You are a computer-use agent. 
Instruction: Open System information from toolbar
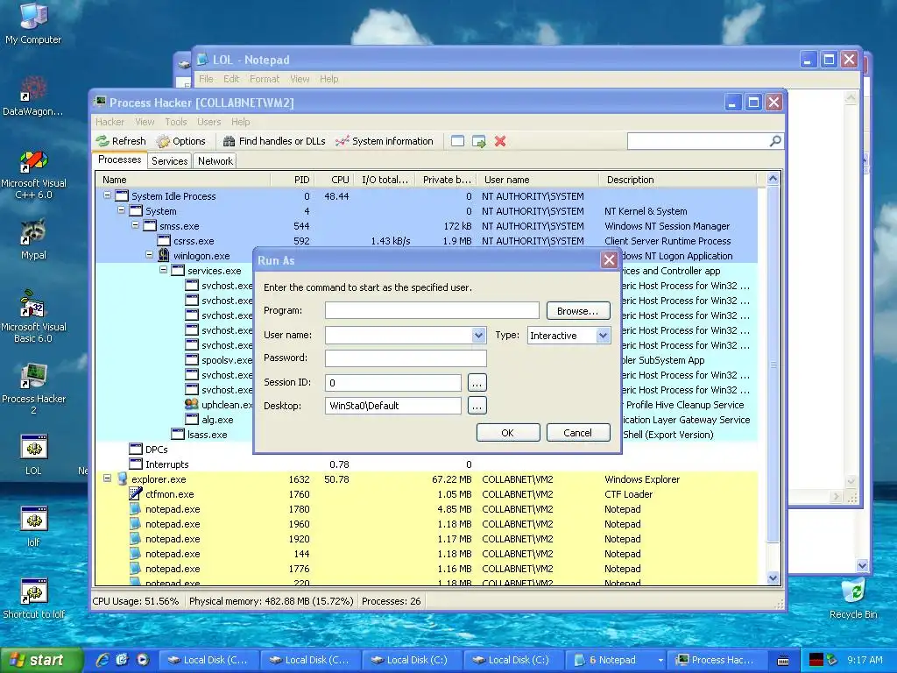[385, 141]
